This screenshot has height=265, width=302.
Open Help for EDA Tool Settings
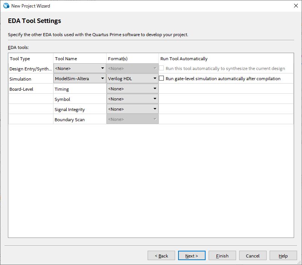tap(283, 256)
